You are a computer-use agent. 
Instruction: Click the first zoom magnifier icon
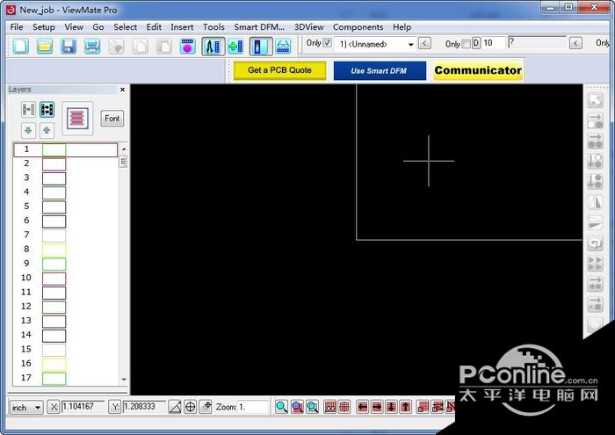click(x=281, y=407)
